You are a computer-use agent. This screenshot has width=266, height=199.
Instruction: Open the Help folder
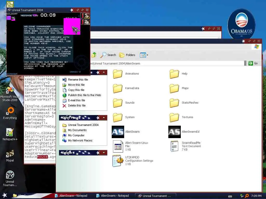pyautogui.click(x=174, y=74)
